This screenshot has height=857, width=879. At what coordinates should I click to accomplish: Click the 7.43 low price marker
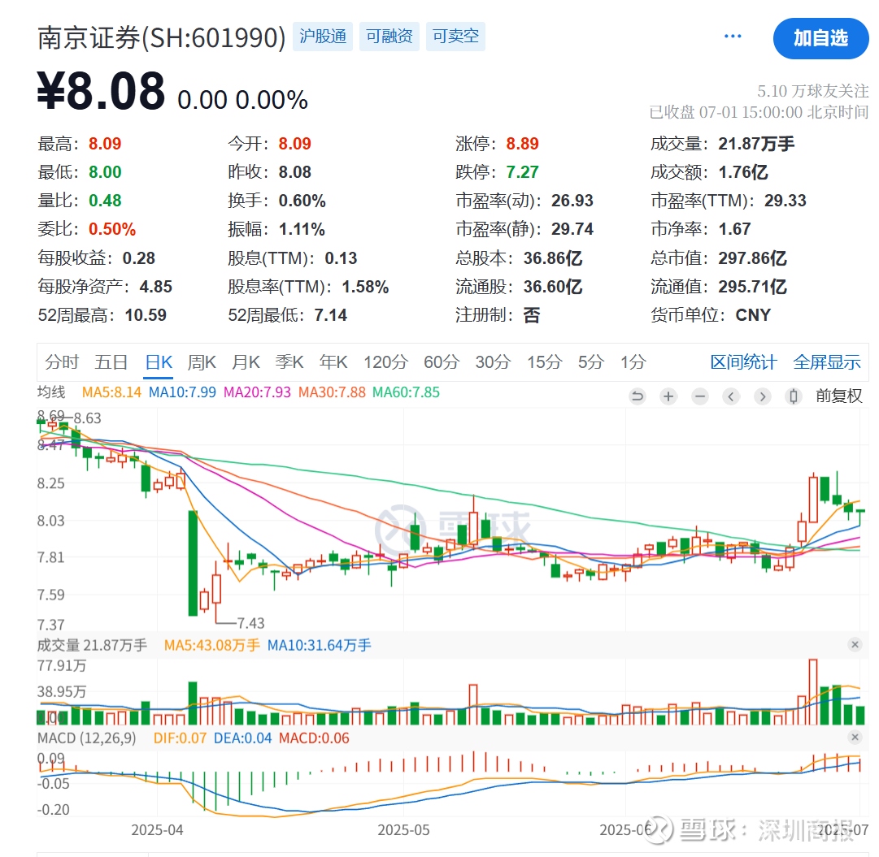coord(250,623)
